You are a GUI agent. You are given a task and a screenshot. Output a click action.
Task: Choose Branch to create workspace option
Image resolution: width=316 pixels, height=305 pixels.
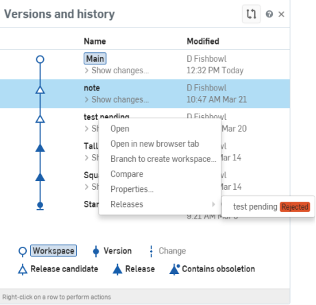163,159
